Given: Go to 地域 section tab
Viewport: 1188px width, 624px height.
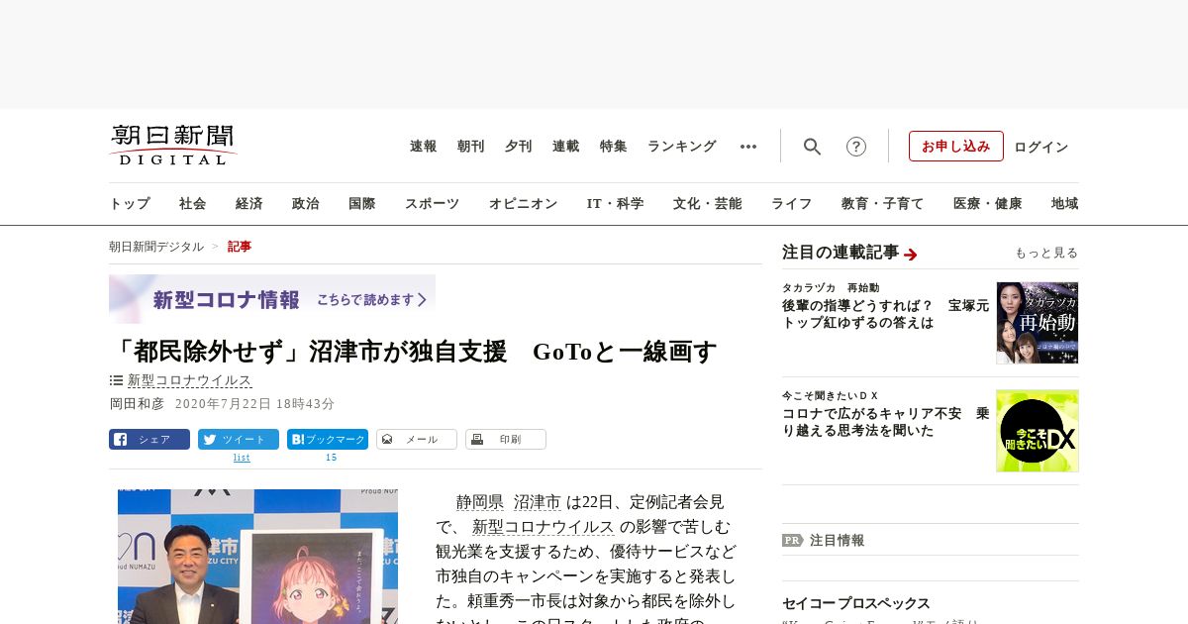Looking at the screenshot, I should [1065, 204].
